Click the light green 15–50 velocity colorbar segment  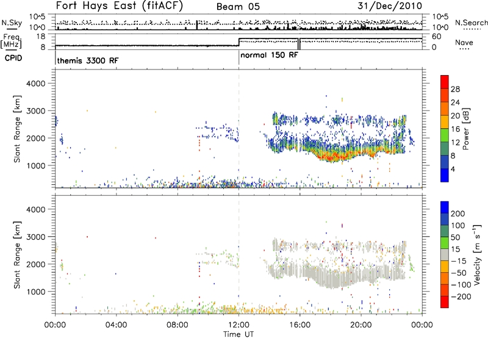[445, 243]
